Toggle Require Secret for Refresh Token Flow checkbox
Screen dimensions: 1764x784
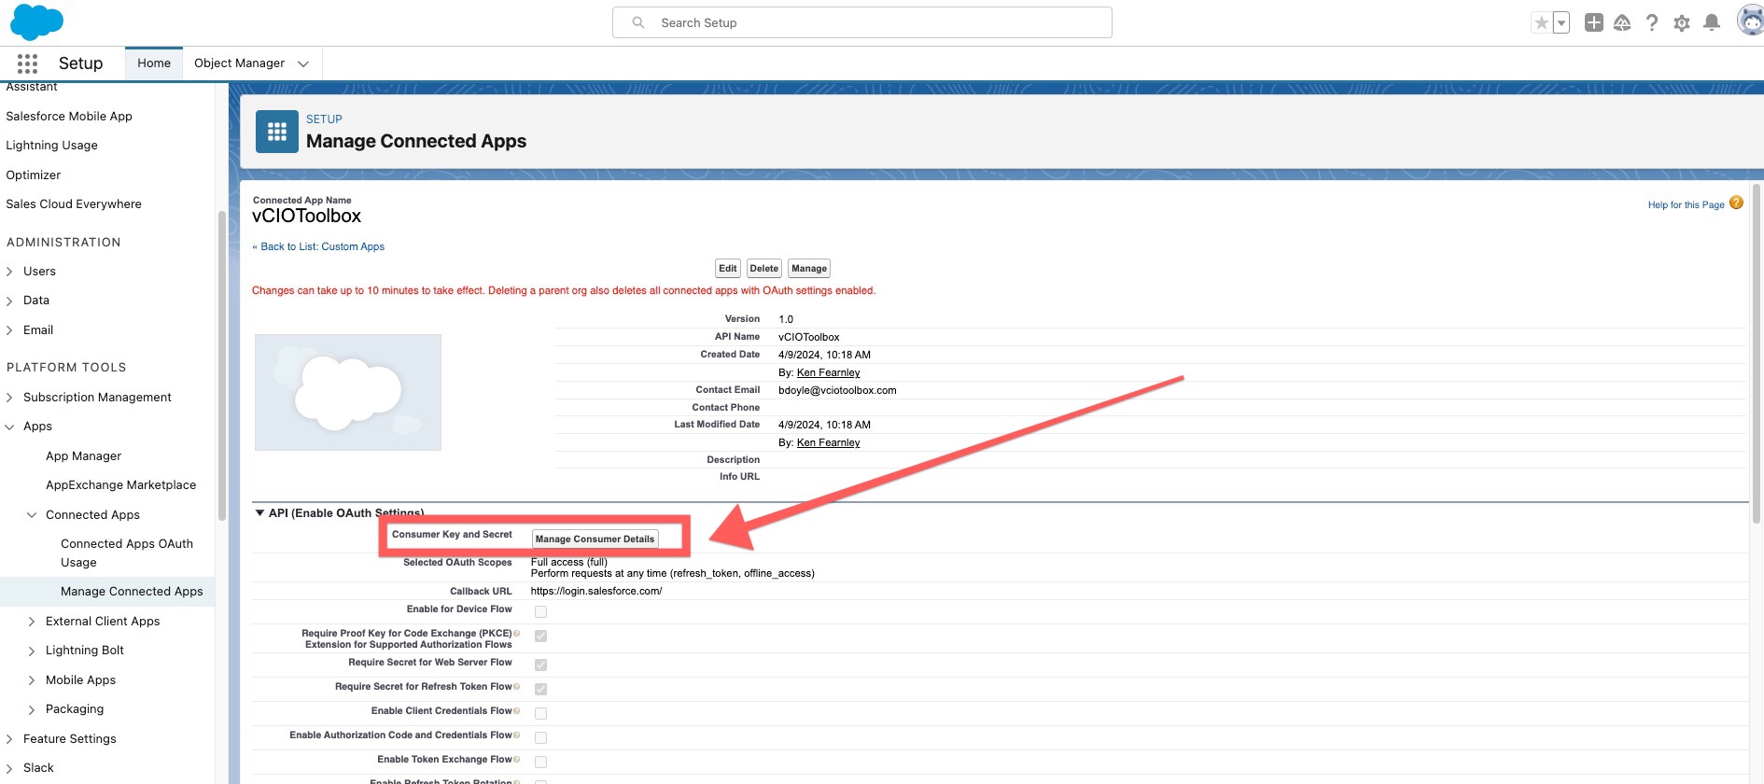540,689
